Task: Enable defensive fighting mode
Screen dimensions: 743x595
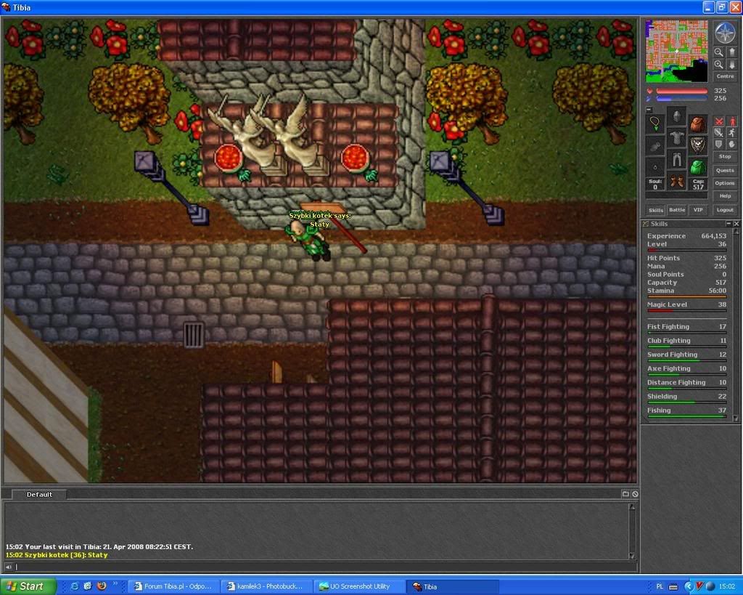Action: click(x=719, y=145)
